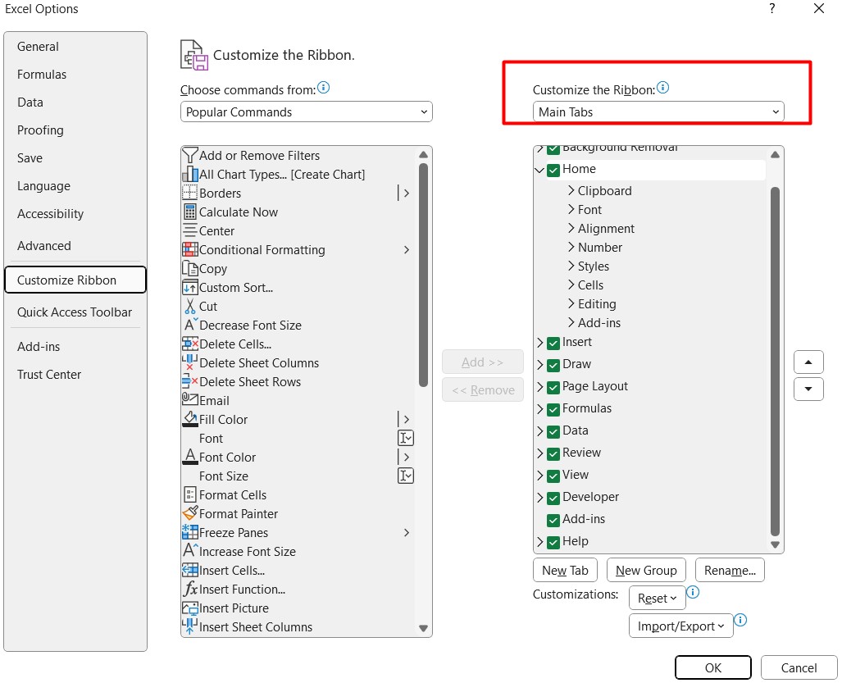Click the Delete Sheet Rows icon
842x683 pixels.
click(190, 381)
